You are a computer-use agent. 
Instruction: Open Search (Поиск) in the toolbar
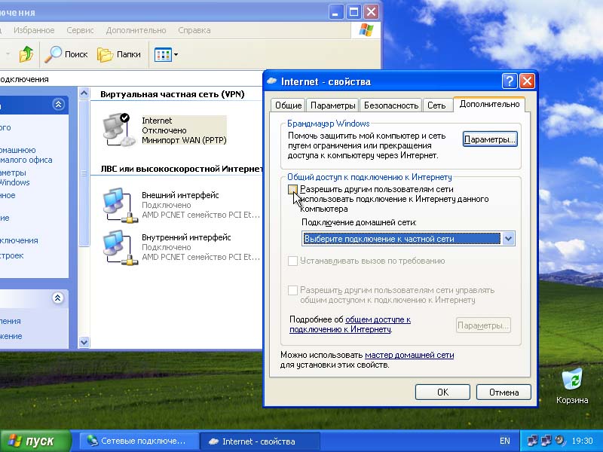pos(66,54)
